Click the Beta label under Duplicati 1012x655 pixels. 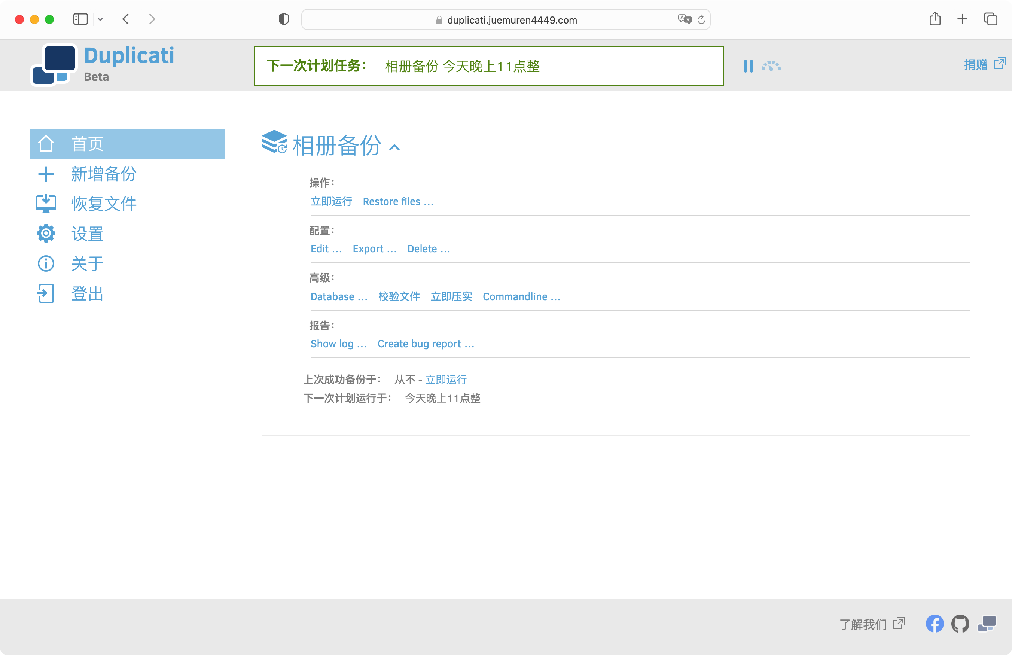tap(97, 77)
